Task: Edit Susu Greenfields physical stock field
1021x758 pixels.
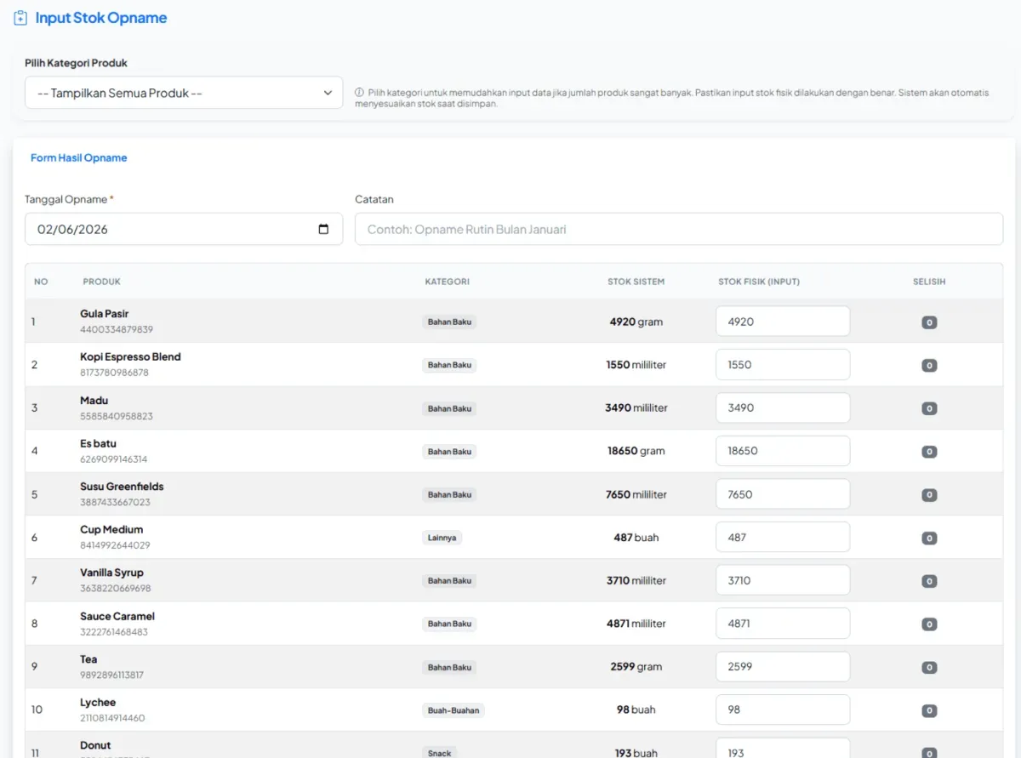Action: 782,494
